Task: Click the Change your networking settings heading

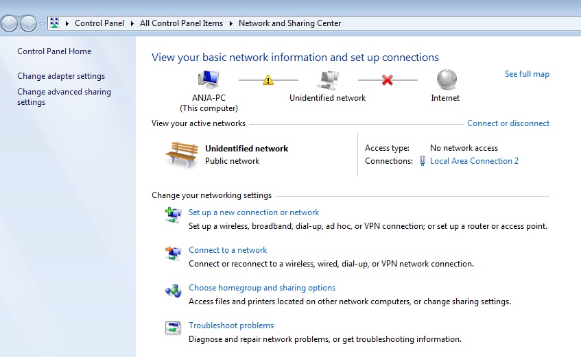Action: click(x=211, y=195)
